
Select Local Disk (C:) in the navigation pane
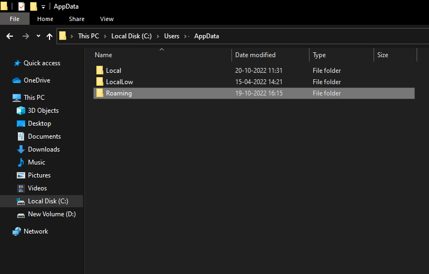click(48, 201)
